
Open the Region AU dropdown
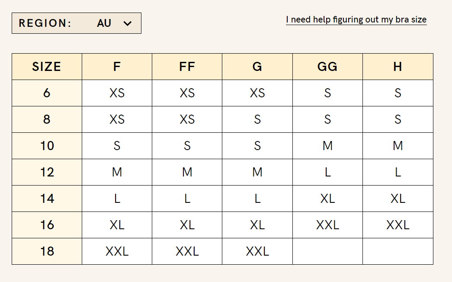76,23
